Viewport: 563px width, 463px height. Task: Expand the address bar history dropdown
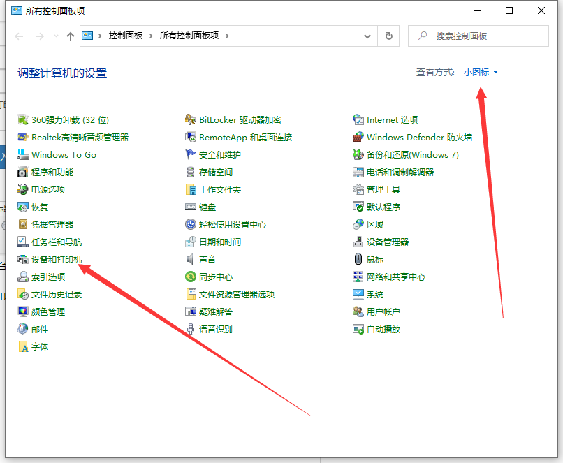(367, 36)
